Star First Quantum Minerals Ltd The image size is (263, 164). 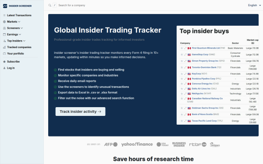click(x=181, y=48)
